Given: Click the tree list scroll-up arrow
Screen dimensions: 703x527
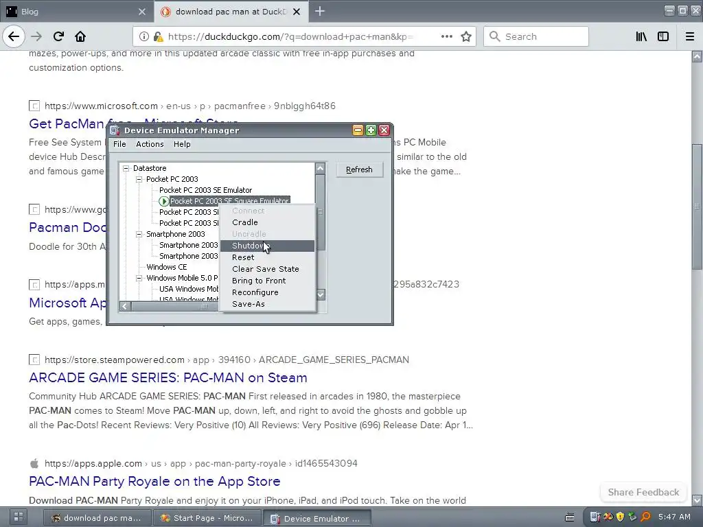Looking at the screenshot, I should 320,169.
